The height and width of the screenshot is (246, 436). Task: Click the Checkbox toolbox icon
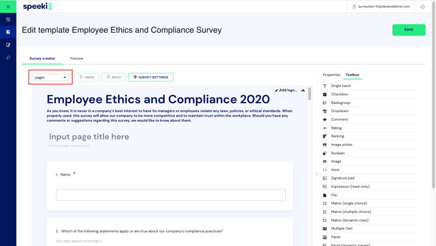click(324, 94)
